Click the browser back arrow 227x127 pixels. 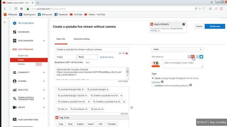click(5, 9)
